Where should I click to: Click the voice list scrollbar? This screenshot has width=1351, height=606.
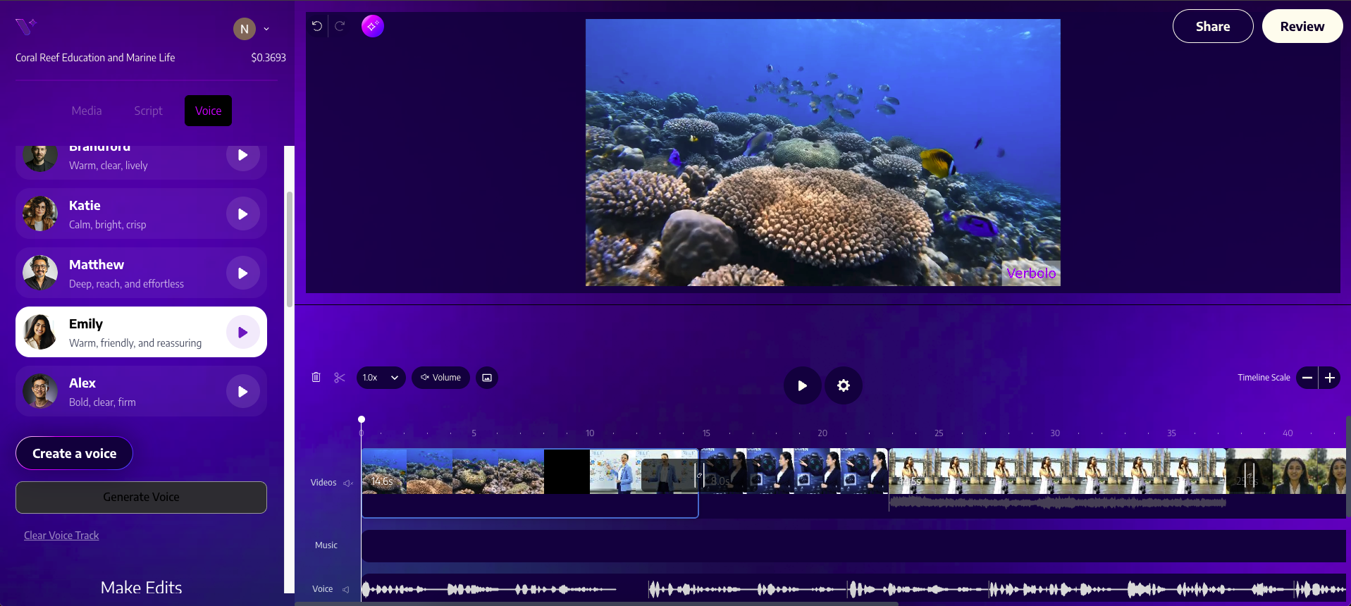tap(289, 249)
